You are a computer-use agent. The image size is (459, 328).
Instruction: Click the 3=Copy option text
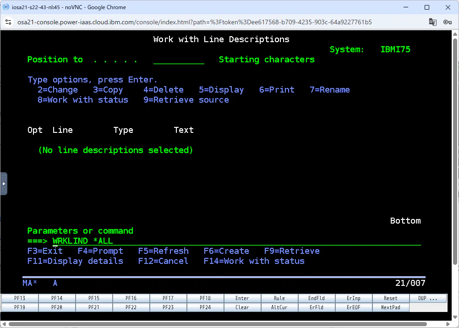108,90
